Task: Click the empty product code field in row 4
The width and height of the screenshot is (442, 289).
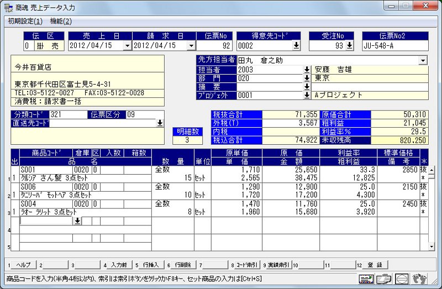Action: point(46,221)
